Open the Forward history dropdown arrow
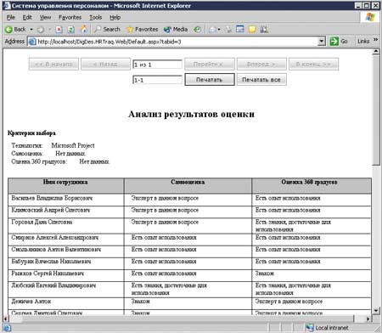Screen dimensions: 382x333 (49, 29)
